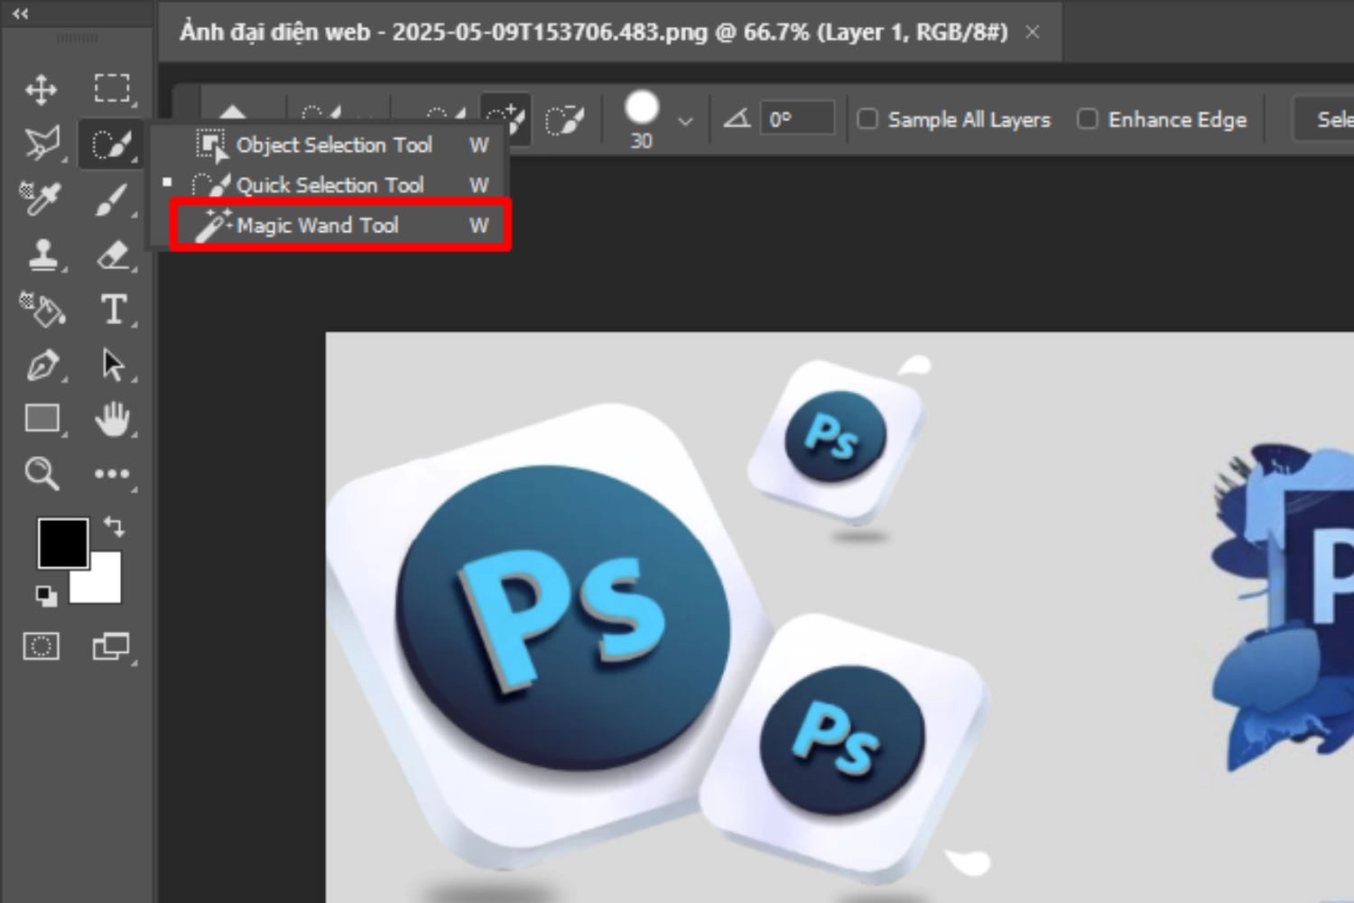Select the Horizontal Type tool
This screenshot has width=1354, height=903.
(113, 310)
